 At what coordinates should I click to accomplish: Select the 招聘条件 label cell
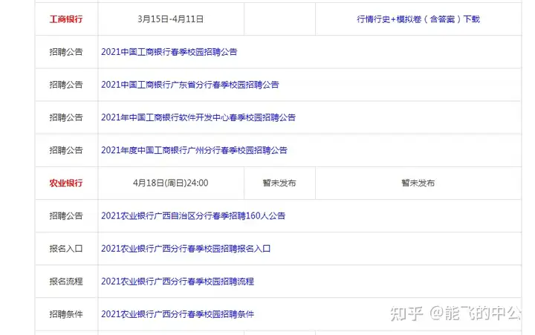66,314
